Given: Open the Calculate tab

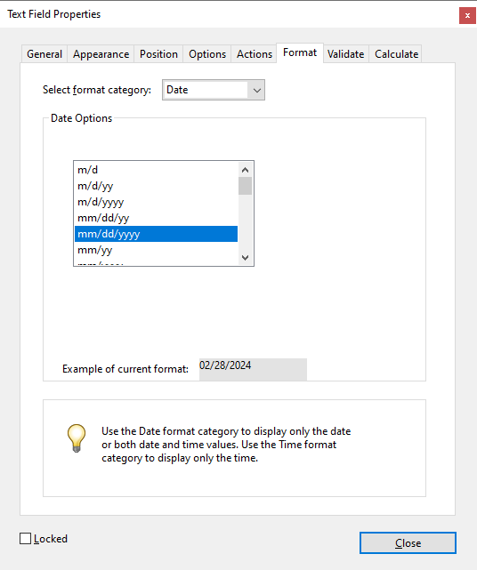Looking at the screenshot, I should 396,54.
